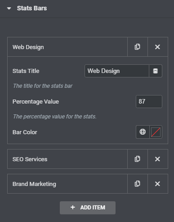Collapse the Web Design item header
This screenshot has height=222, width=174.
coord(67,47)
